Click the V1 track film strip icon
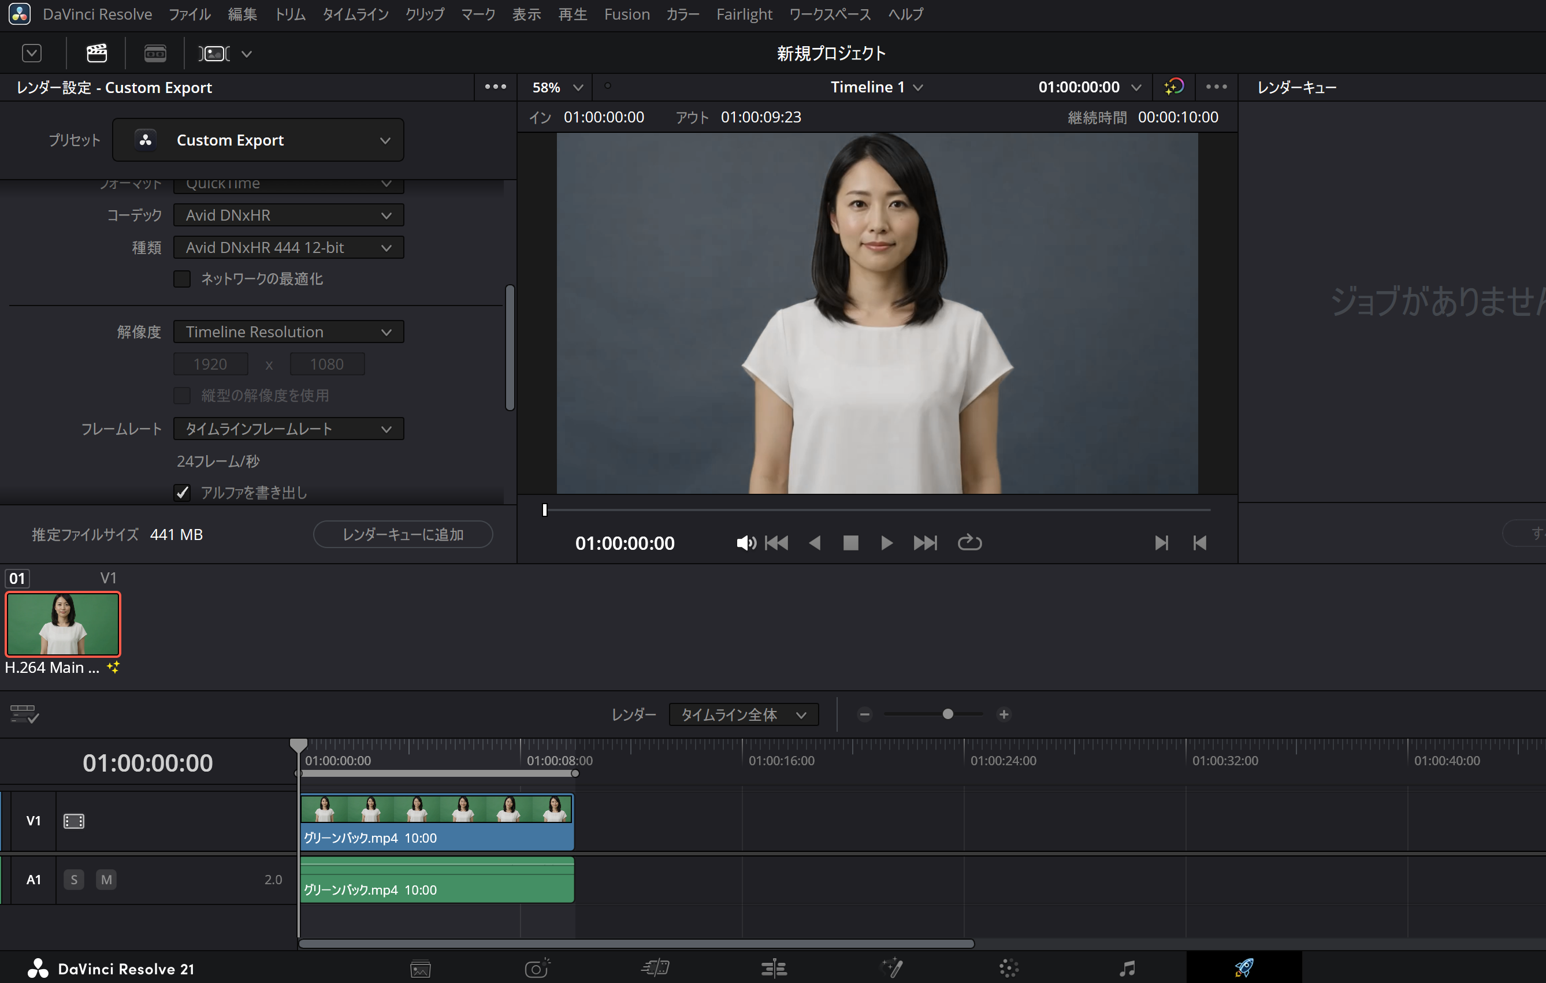Screen dimensions: 1546x983 click(x=74, y=821)
